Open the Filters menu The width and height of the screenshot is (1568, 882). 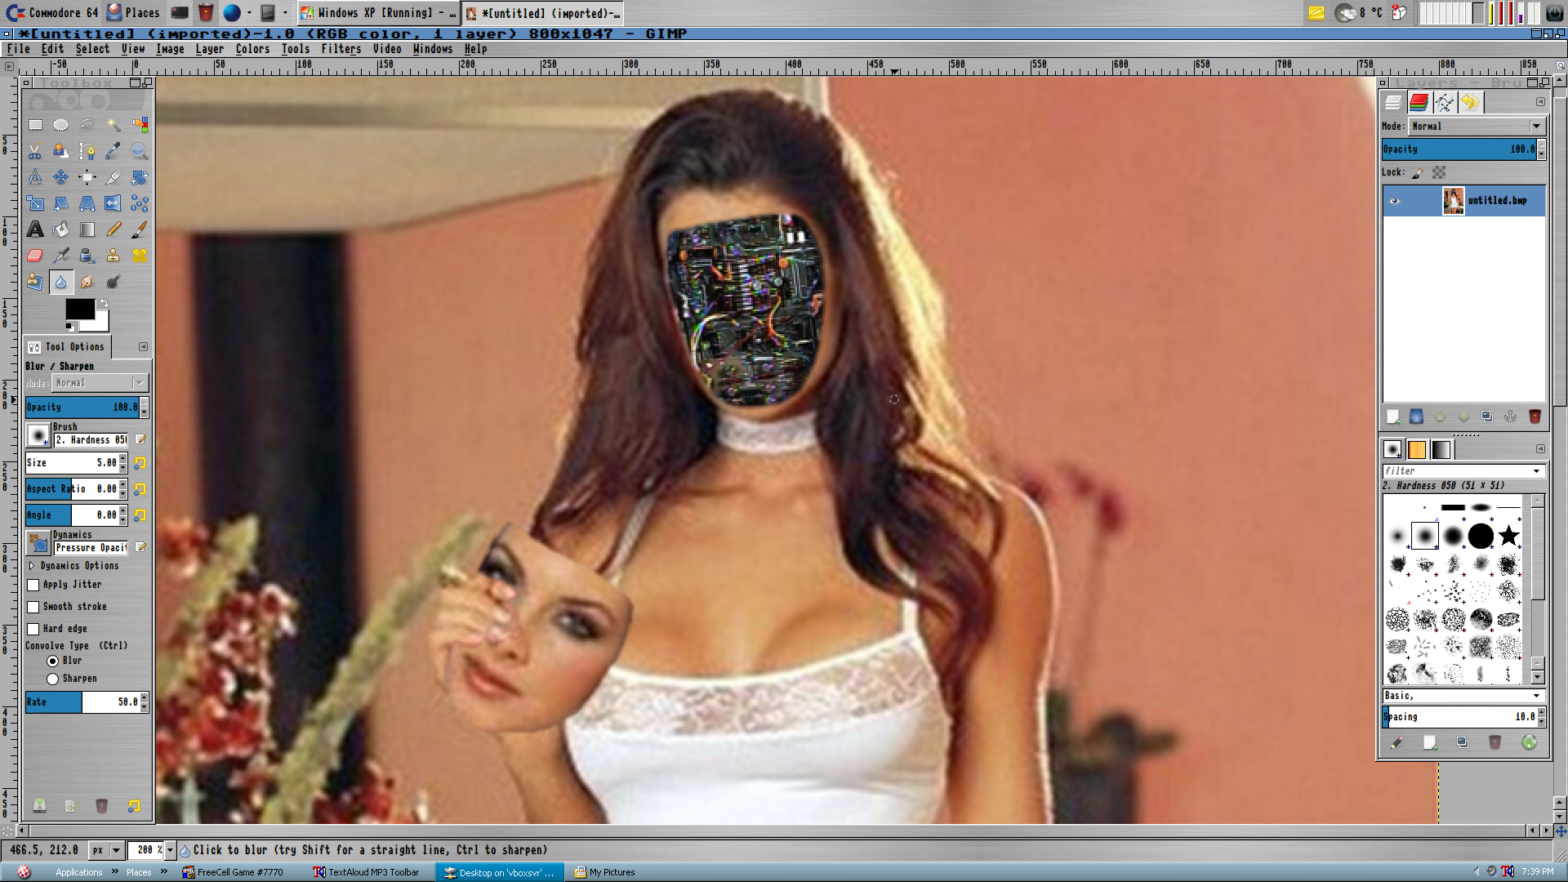coord(341,49)
